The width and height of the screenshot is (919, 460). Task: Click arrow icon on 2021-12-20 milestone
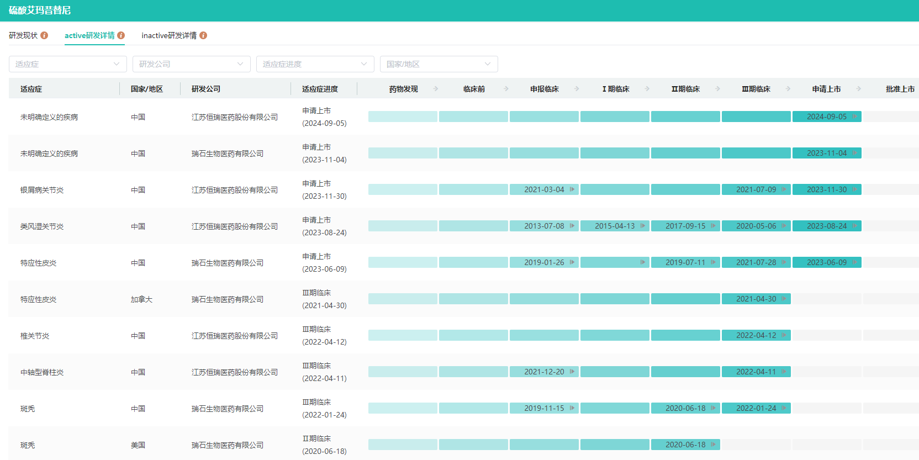pyautogui.click(x=572, y=372)
